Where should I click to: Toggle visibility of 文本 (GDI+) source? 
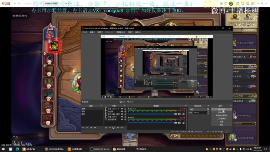pos(122,117)
